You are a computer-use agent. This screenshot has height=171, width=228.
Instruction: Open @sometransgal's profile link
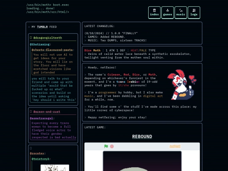click(x=41, y=118)
